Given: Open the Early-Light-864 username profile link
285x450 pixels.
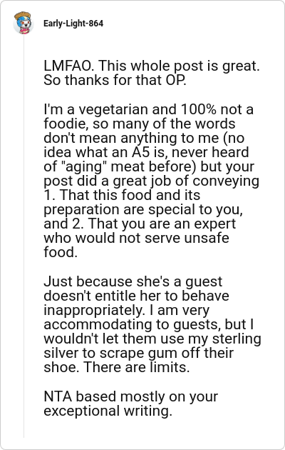Looking at the screenshot, I should 73,24.
